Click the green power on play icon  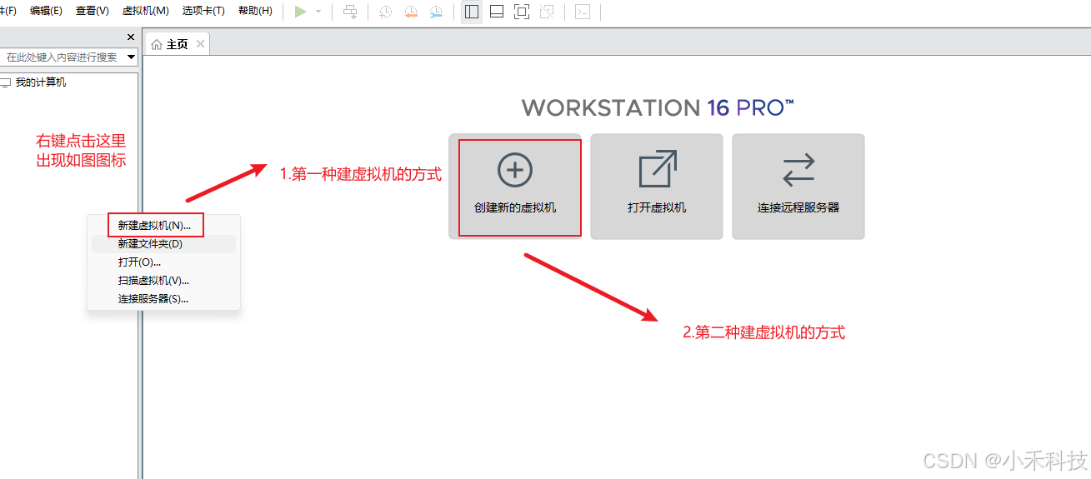301,12
